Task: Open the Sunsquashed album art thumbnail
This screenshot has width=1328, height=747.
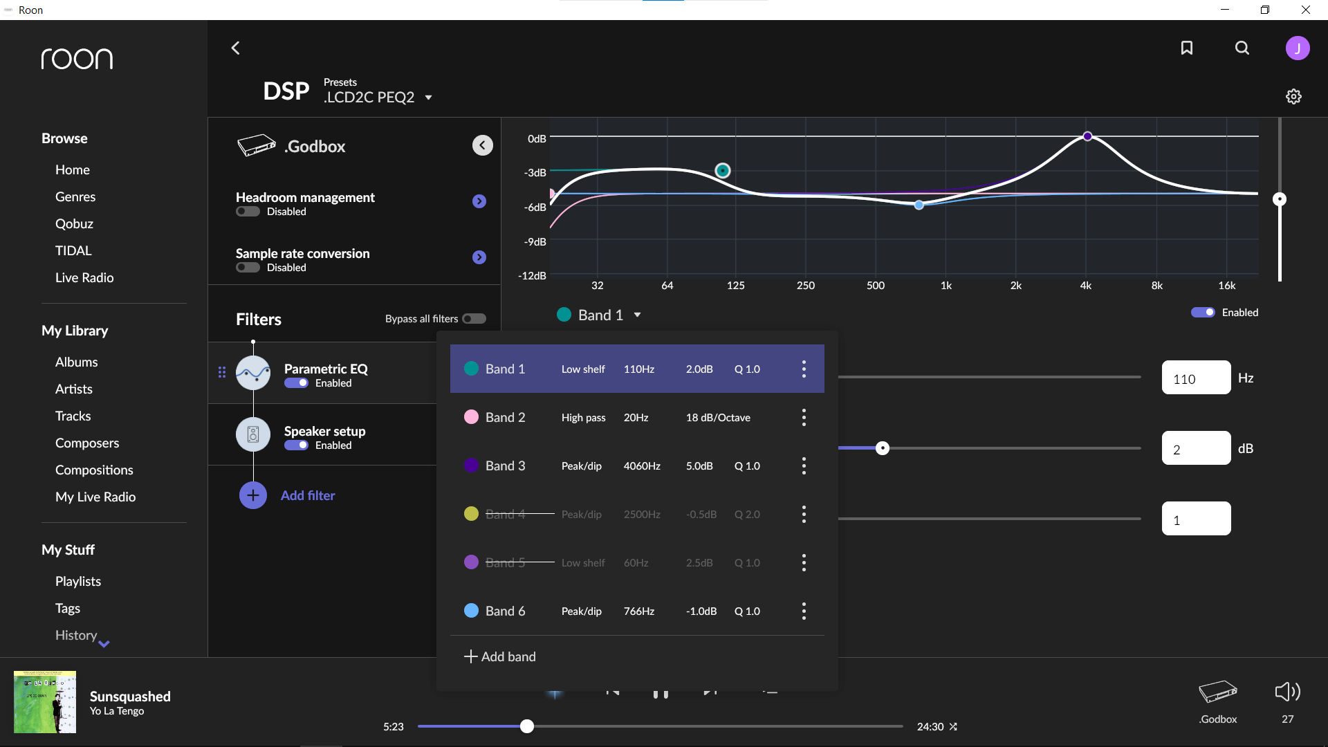Action: pos(45,702)
